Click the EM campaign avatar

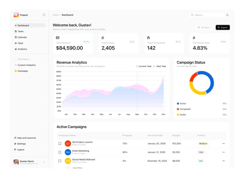[x=68, y=152]
